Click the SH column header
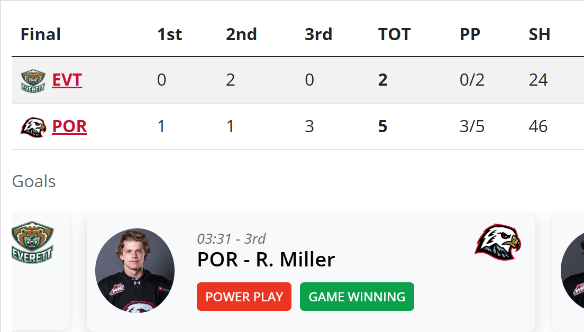Viewport: 584px width, 332px height. tap(540, 35)
